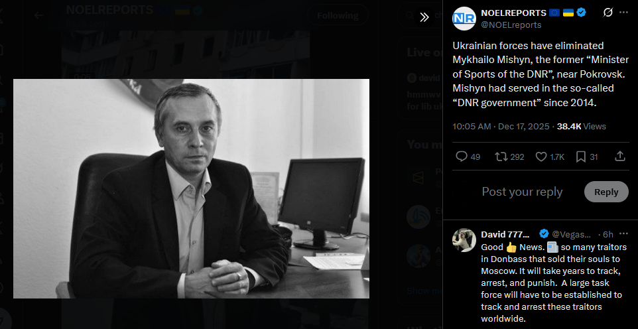638x329 pixels.
Task: Click the Post your reply field
Action: 522,192
